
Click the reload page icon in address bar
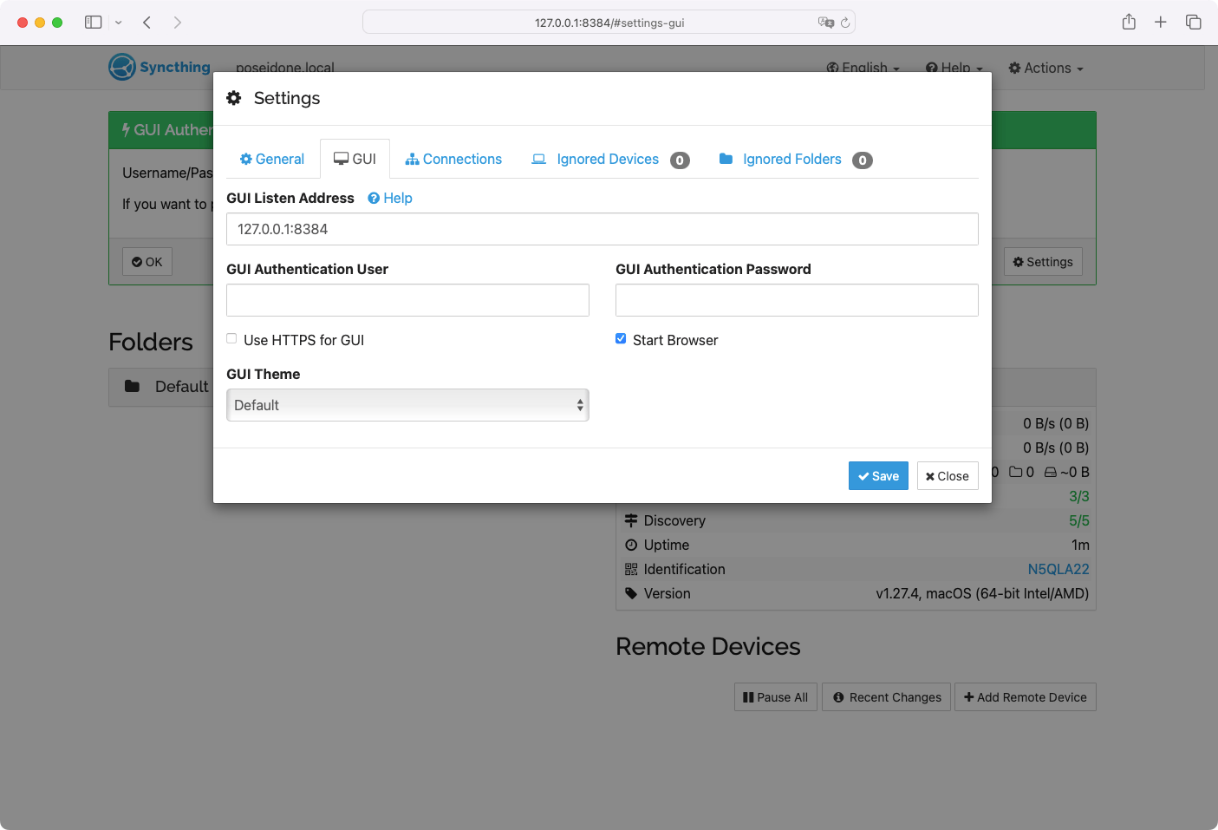pyautogui.click(x=845, y=23)
